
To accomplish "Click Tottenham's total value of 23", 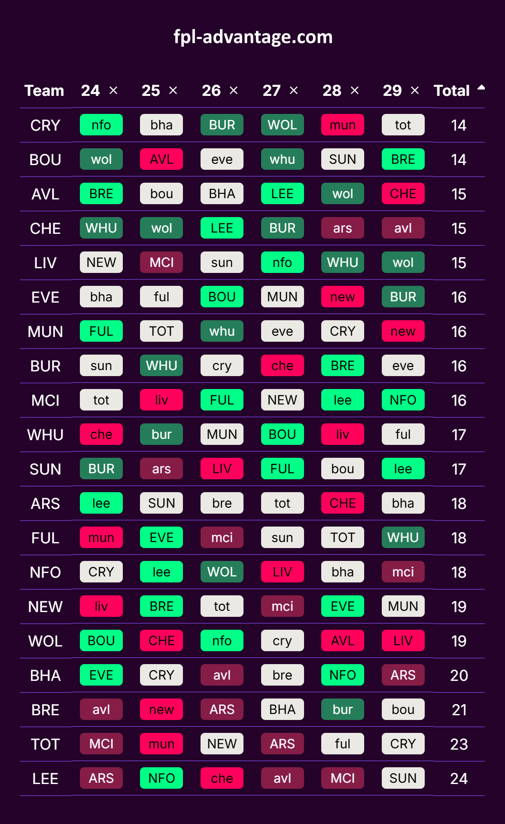I will tap(459, 744).
